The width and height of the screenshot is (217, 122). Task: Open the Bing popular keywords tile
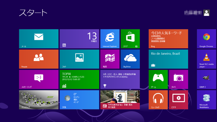click(x=168, y=39)
